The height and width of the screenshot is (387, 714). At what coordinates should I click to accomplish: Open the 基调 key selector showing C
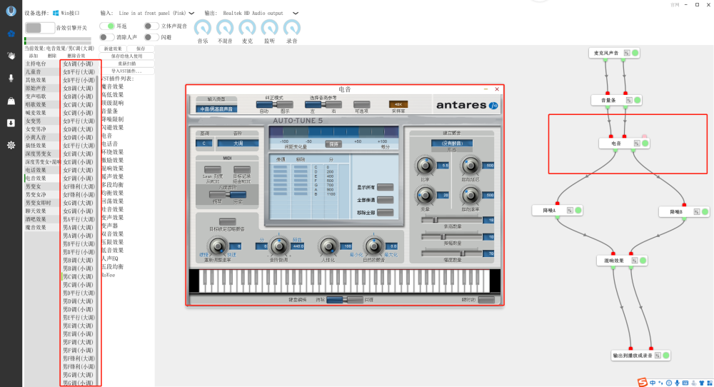click(x=204, y=143)
